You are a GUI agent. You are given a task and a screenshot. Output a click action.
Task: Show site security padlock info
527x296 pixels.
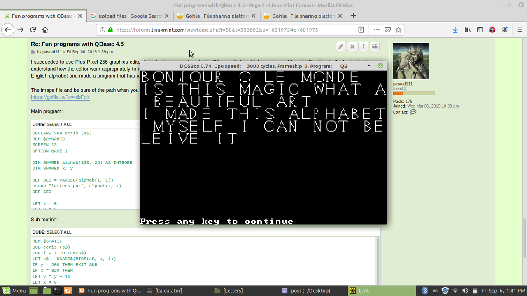pyautogui.click(x=110, y=30)
